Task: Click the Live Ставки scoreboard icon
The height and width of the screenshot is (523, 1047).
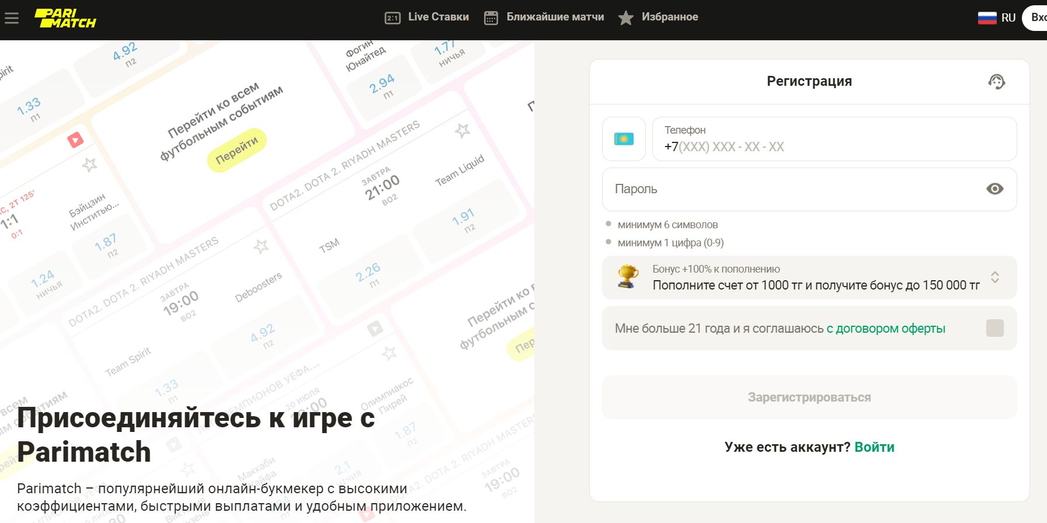Action: (x=392, y=18)
